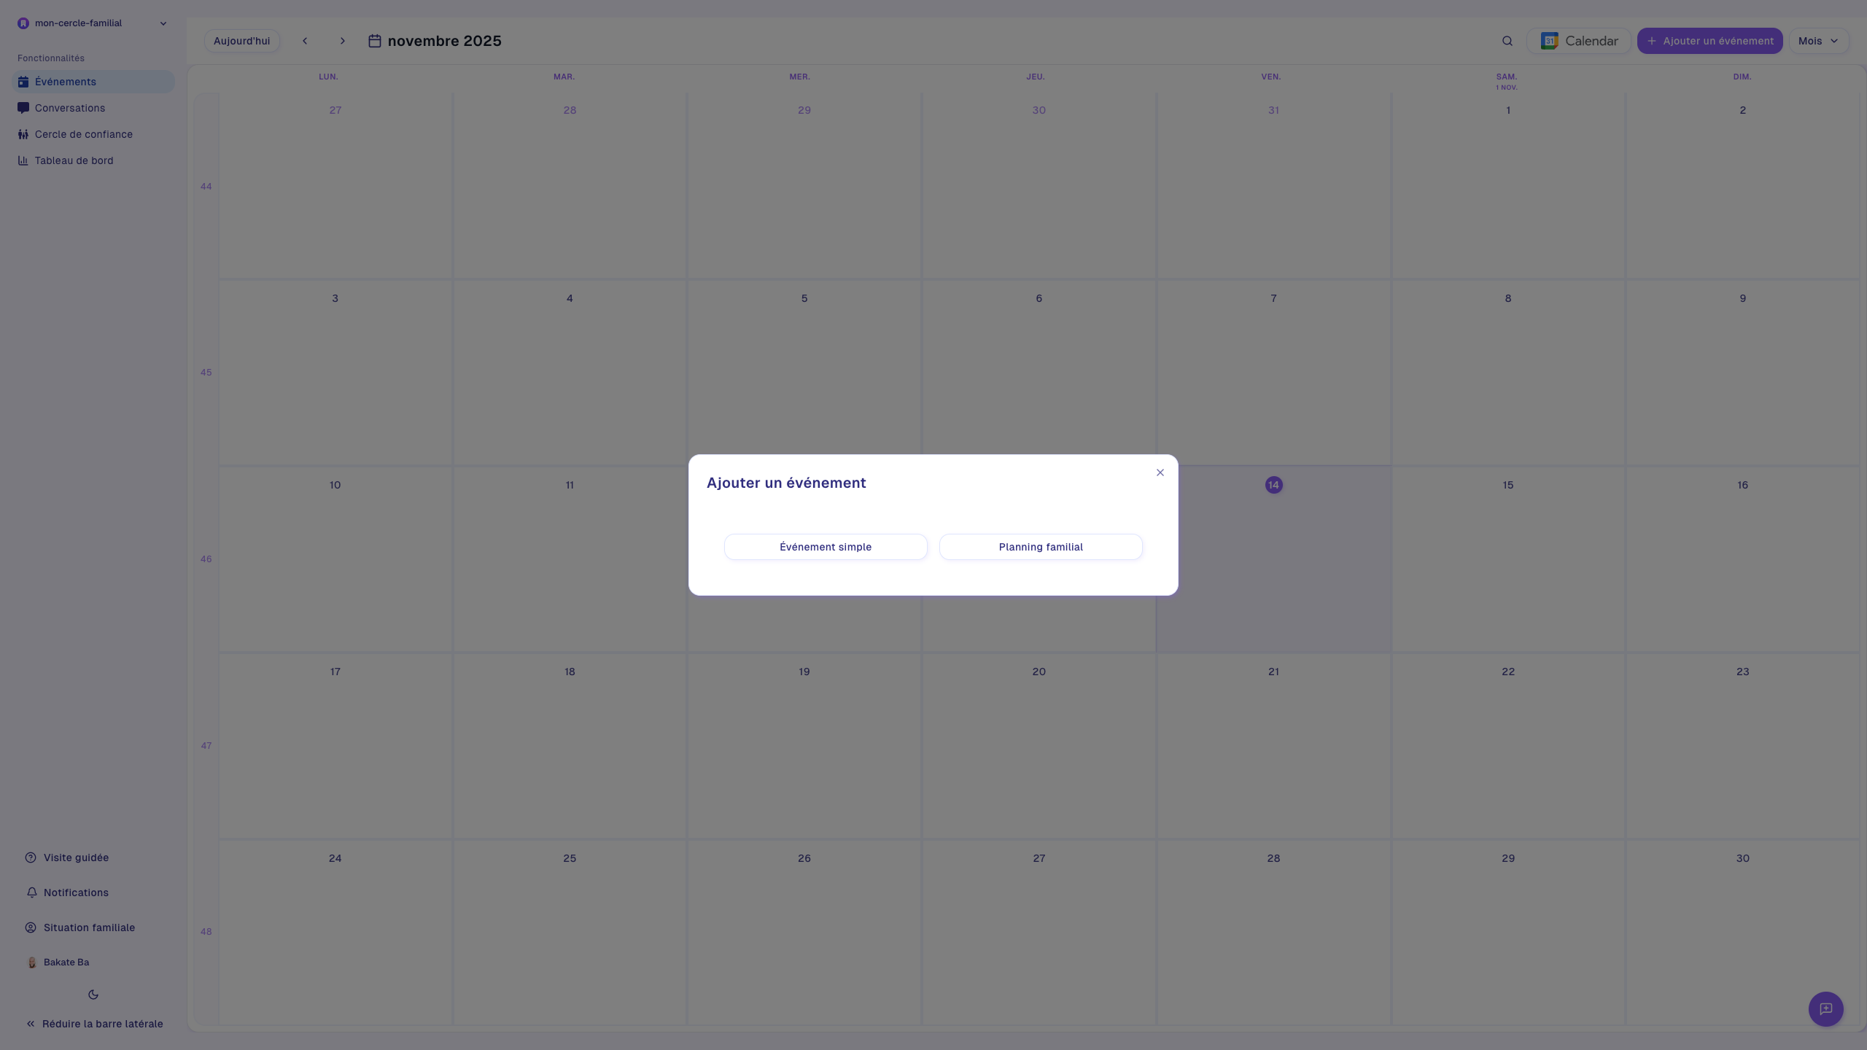The width and height of the screenshot is (1867, 1050).
Task: Open Tableau de bord section
Action: coord(74,160)
